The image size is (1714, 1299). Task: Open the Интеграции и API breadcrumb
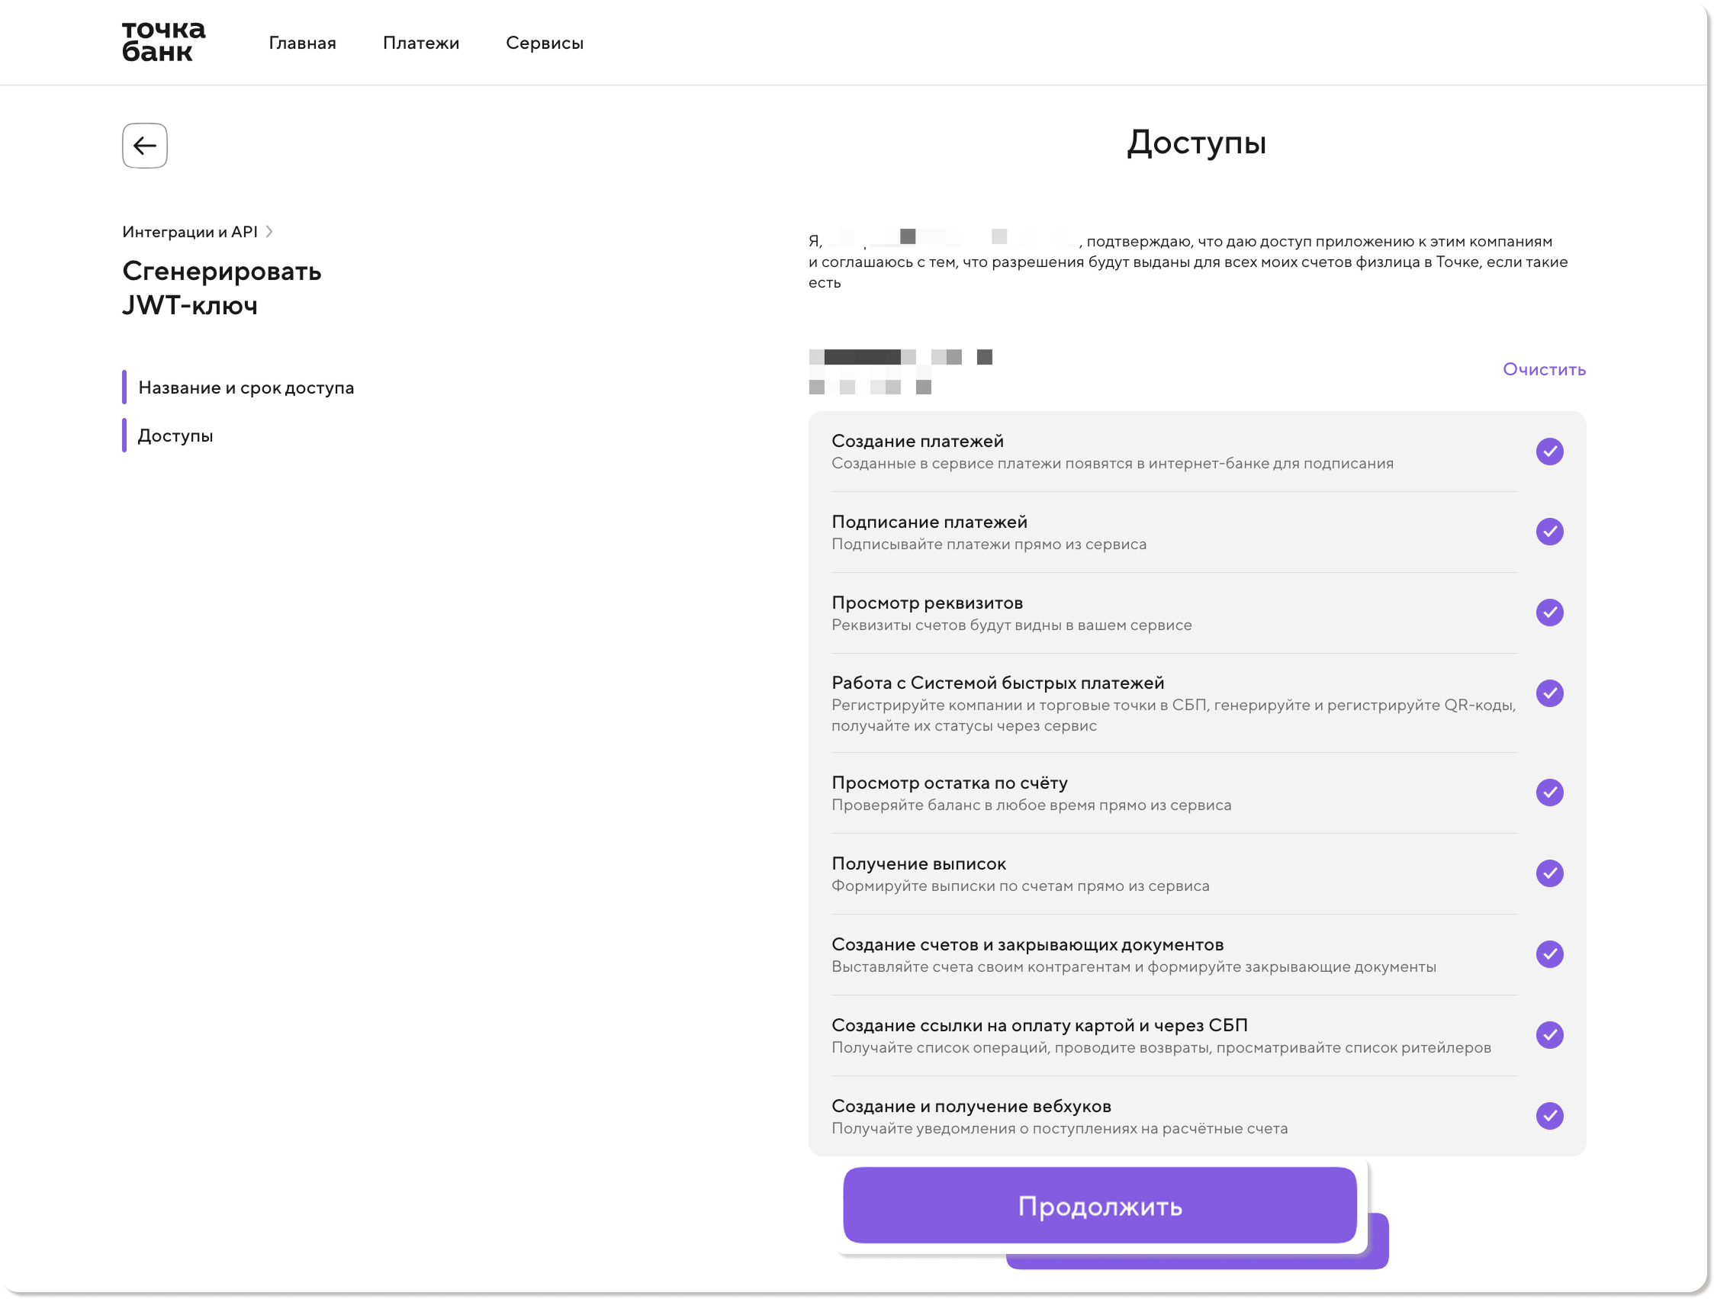(190, 232)
